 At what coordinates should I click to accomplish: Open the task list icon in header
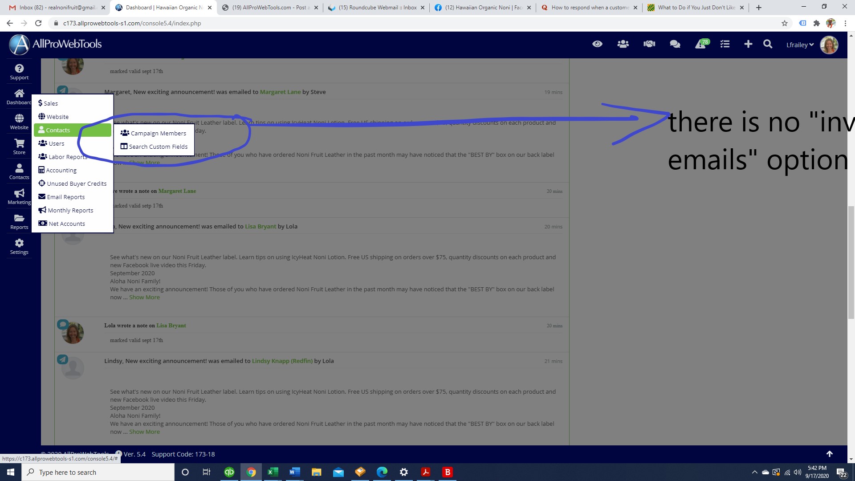click(725, 44)
